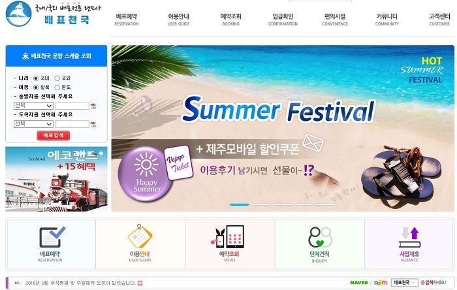Open the departure date calendar icon
Screen dimensions: 457x290
point(93,106)
